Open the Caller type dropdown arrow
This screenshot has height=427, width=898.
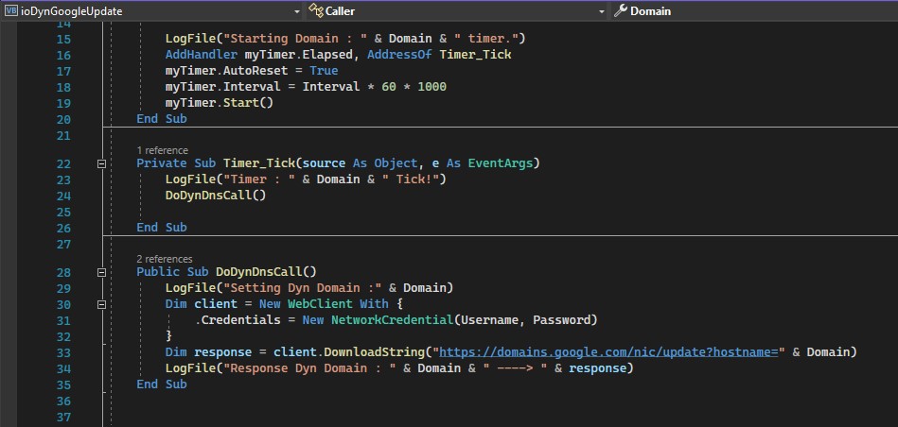(602, 11)
